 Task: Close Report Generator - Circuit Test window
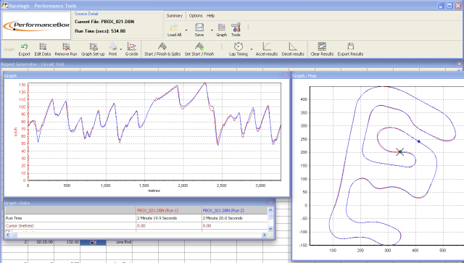pyautogui.click(x=459, y=64)
